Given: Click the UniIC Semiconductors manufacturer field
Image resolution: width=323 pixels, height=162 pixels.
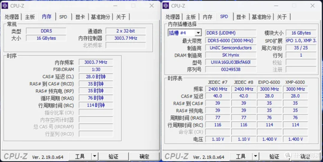Looking at the screenshot, I should (231, 48).
